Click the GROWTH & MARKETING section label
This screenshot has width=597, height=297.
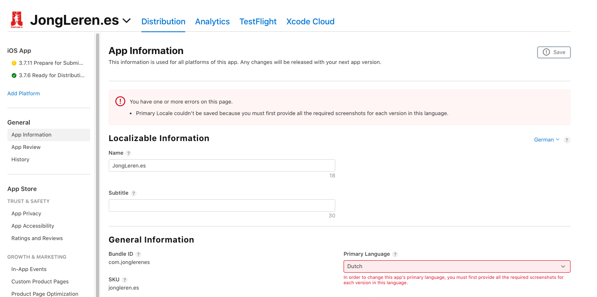click(37, 257)
